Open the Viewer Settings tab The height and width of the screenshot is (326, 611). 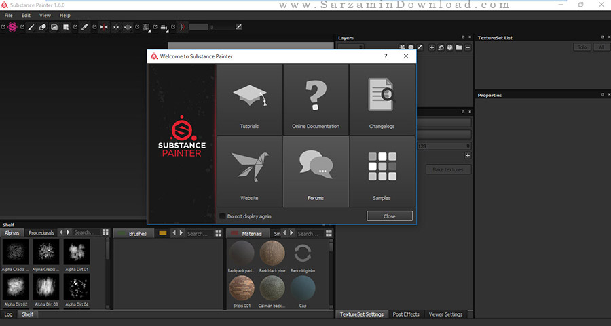click(445, 314)
